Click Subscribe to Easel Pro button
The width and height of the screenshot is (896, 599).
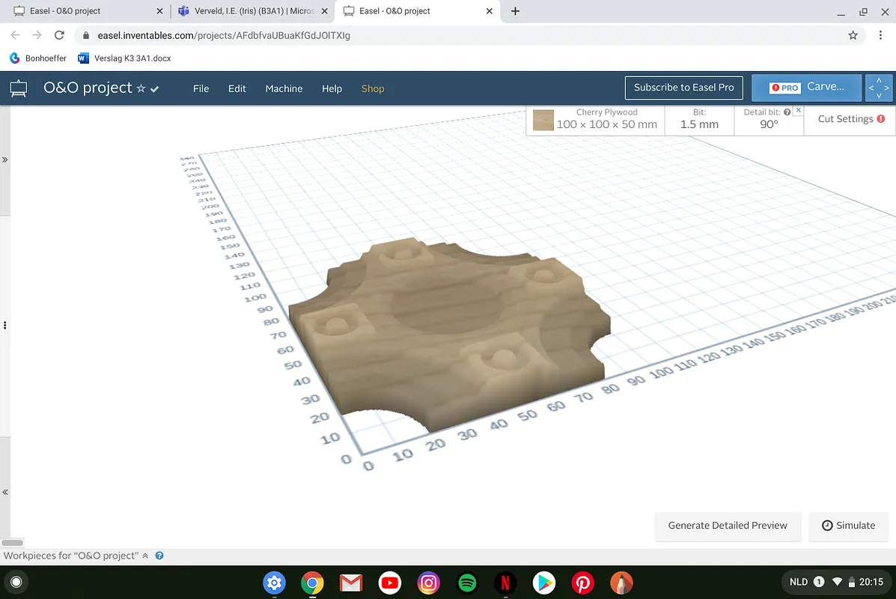[x=683, y=88]
